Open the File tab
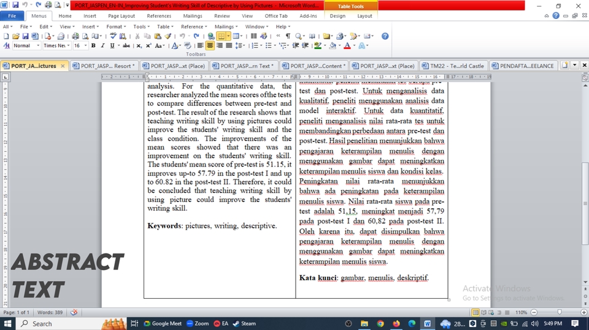 click(12, 16)
